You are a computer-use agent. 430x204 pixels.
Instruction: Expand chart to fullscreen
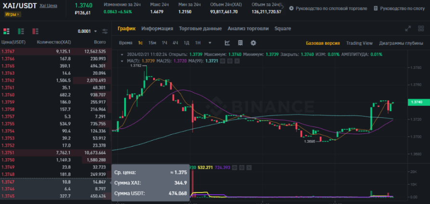pos(408,28)
